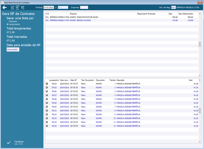Click lower grid scrollbar down arrow
Viewport: 204px width, 149px height.
pyautogui.click(x=200, y=142)
